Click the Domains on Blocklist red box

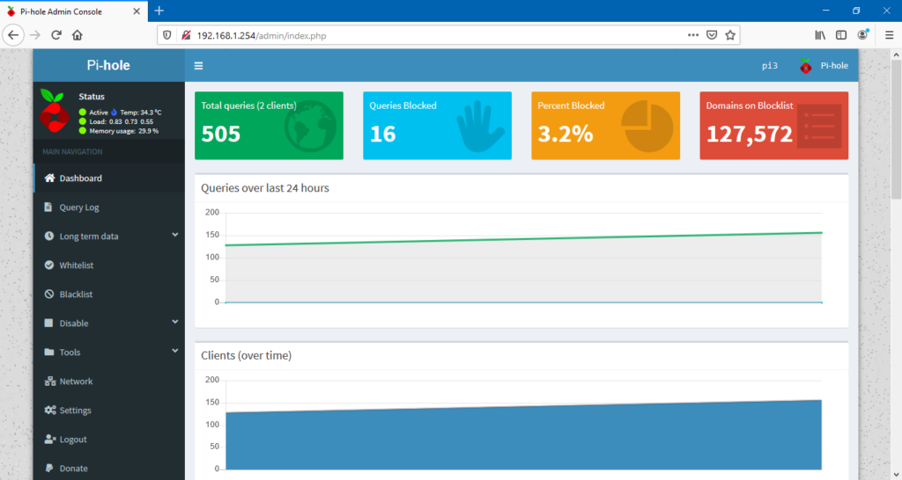point(773,126)
